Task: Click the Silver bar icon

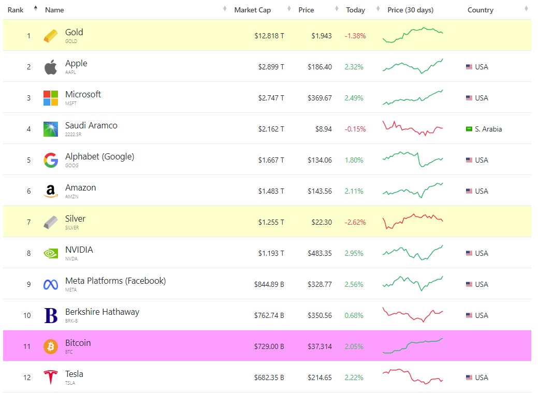Action: coord(50,222)
